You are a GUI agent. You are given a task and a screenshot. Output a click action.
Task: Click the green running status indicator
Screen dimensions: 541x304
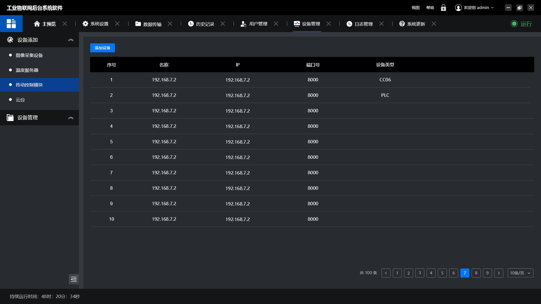(514, 24)
